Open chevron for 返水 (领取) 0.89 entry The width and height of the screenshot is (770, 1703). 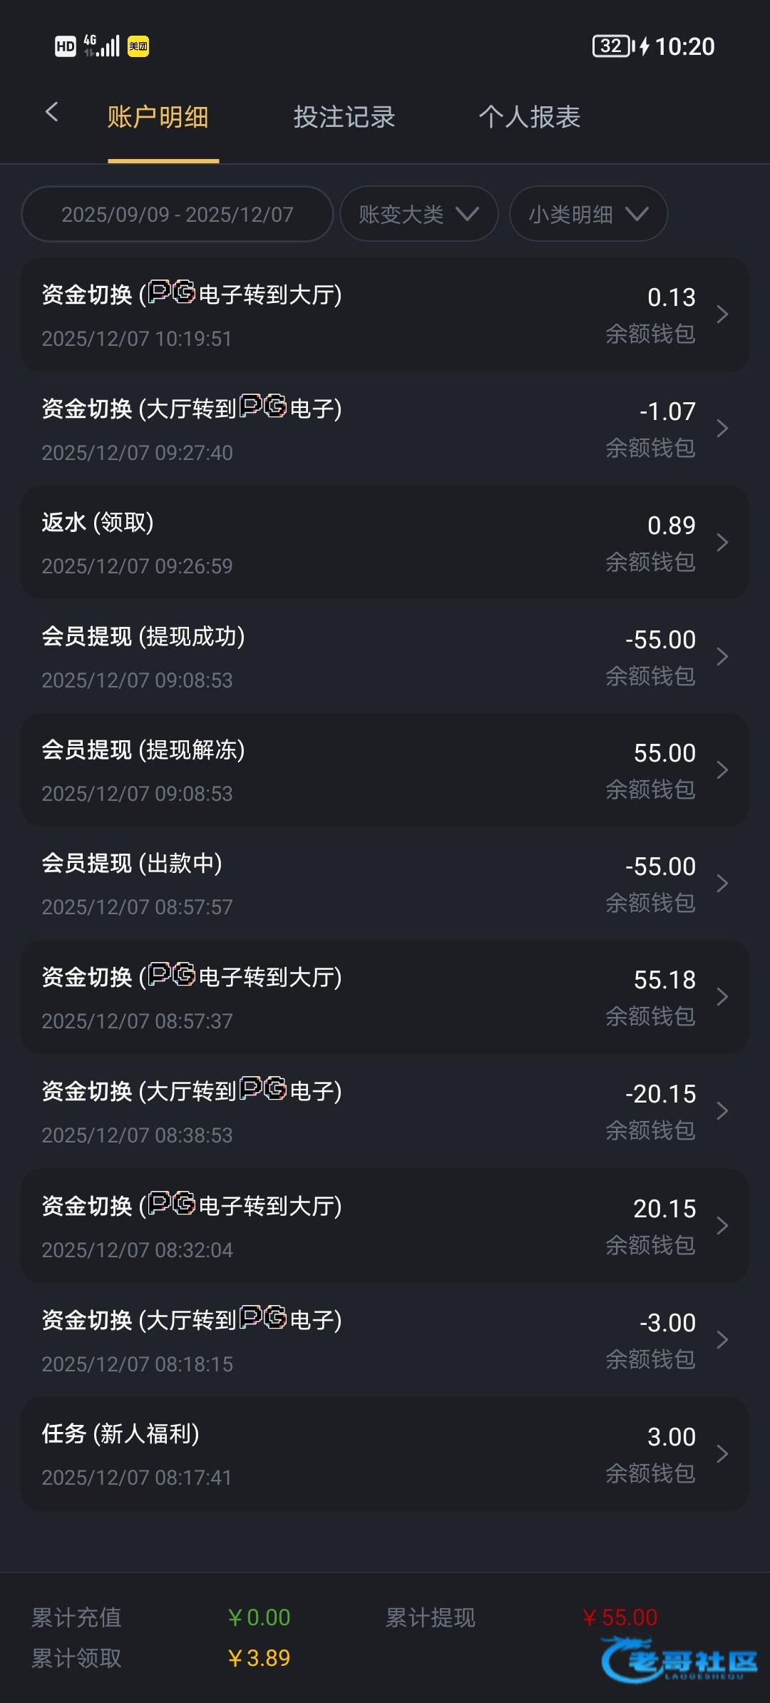(722, 543)
